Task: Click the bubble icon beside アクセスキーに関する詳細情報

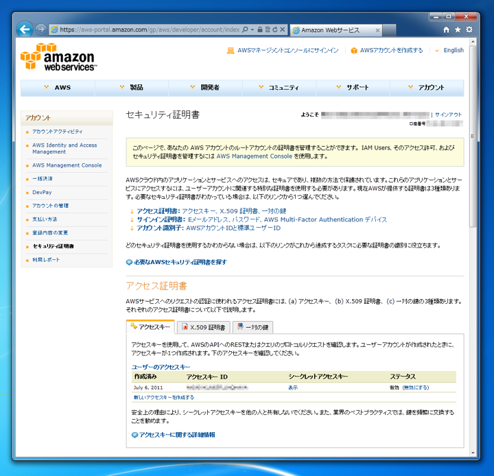Action: click(x=134, y=435)
